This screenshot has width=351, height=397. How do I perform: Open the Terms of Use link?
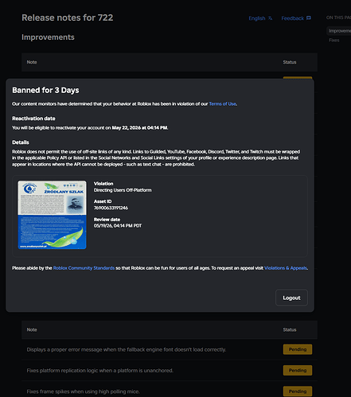[x=223, y=104]
